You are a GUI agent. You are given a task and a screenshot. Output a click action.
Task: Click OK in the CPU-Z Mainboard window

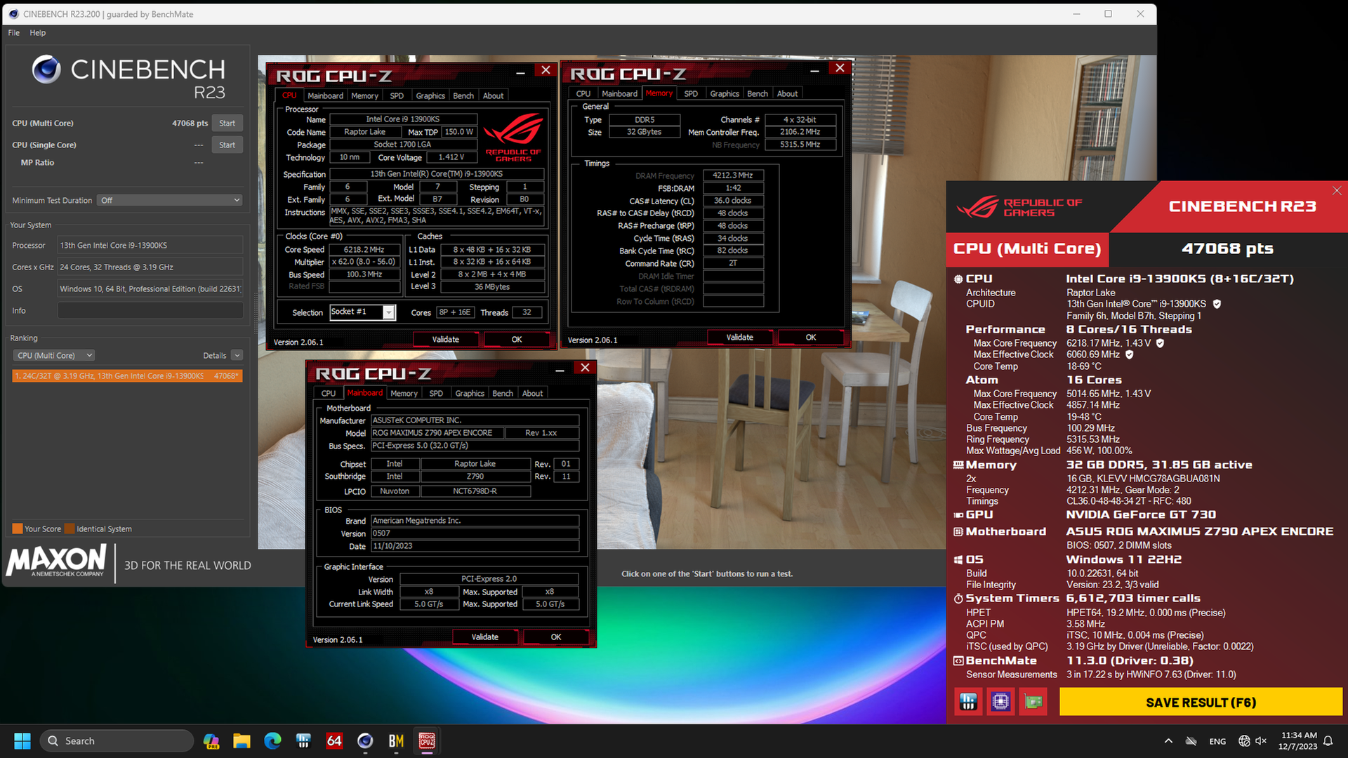click(556, 637)
